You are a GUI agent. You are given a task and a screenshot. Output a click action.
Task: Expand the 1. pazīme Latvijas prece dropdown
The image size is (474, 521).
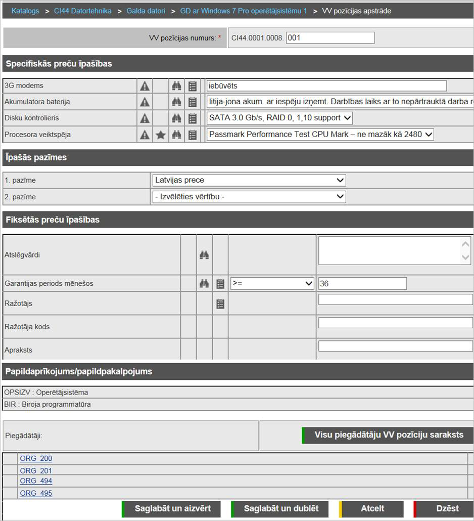[249, 180]
